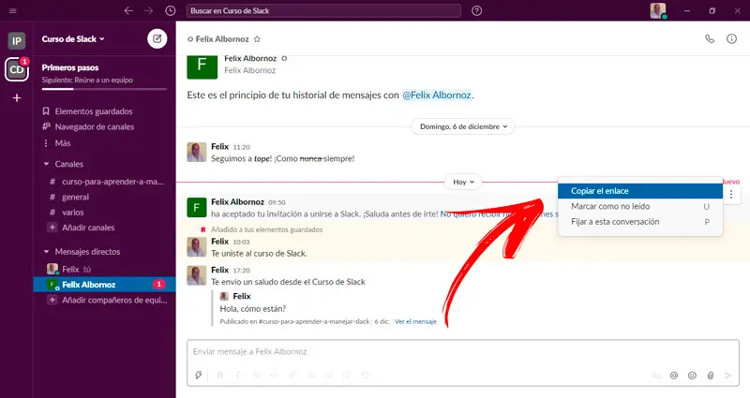
Task: Toggle formatting Aa button in composer
Action: [x=656, y=376]
